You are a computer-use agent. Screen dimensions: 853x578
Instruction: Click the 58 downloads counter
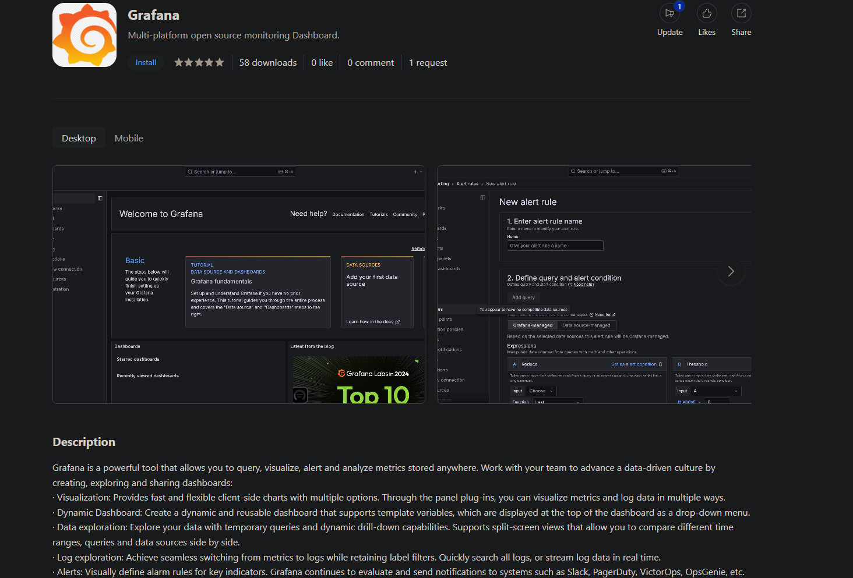point(268,62)
